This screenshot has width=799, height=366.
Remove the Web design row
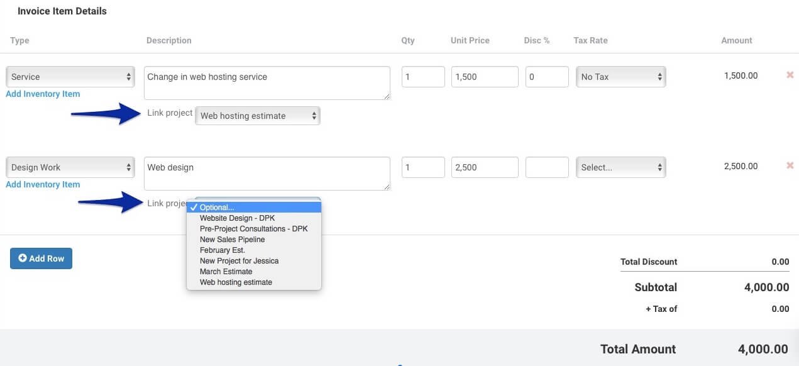790,165
